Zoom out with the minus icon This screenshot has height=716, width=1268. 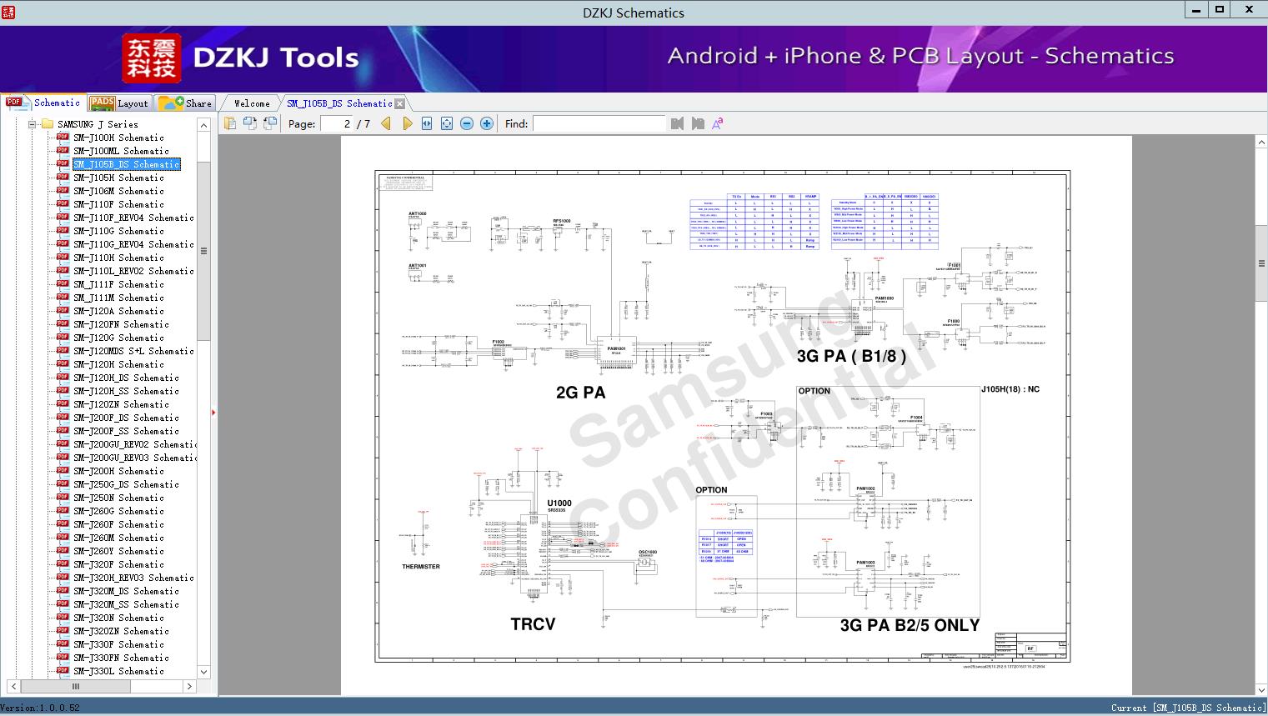click(467, 123)
